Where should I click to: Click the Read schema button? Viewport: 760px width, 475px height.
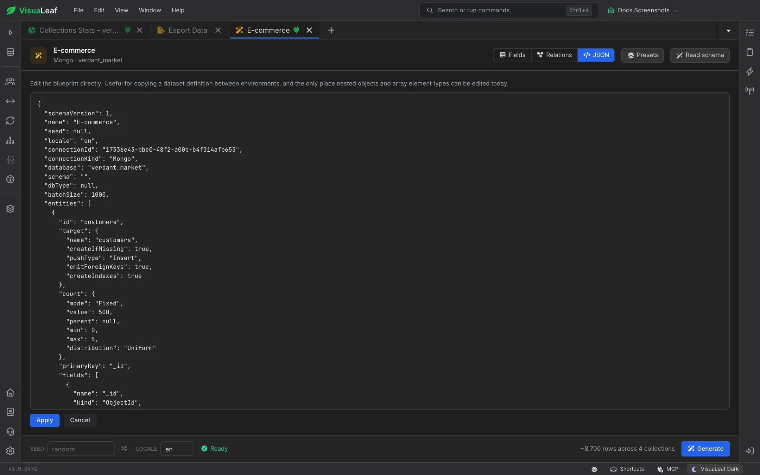pos(700,55)
